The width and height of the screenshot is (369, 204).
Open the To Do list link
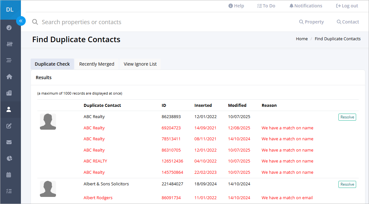pos(266,6)
